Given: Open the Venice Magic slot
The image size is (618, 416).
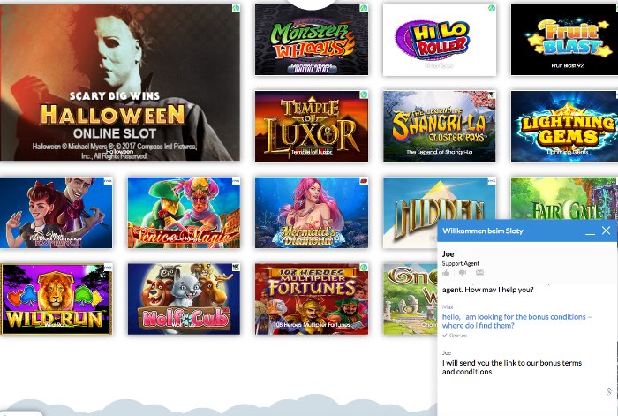Looking at the screenshot, I should point(184,213).
